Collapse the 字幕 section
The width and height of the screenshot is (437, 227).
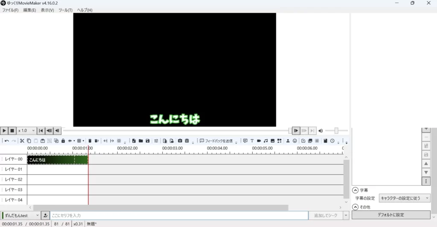[355, 190]
